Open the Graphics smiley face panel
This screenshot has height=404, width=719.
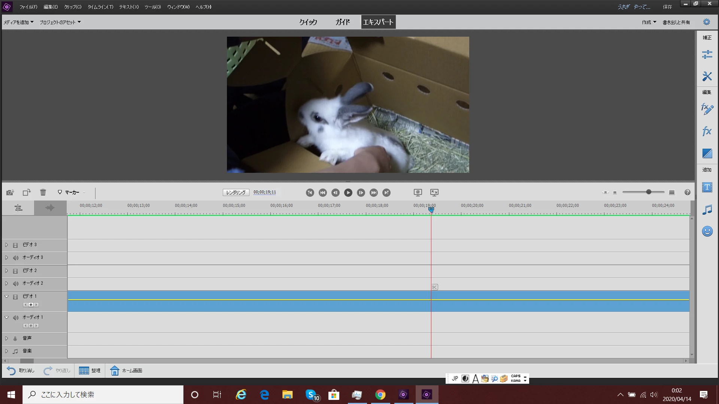tap(707, 231)
